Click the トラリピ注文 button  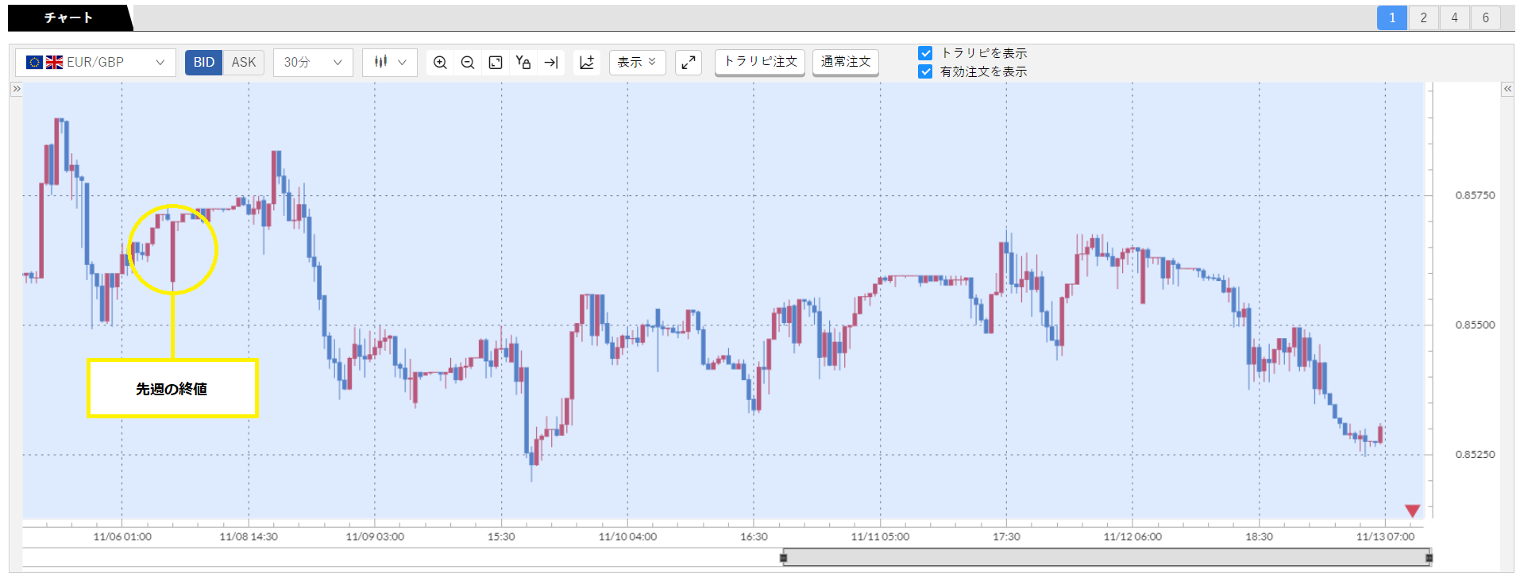tap(760, 62)
